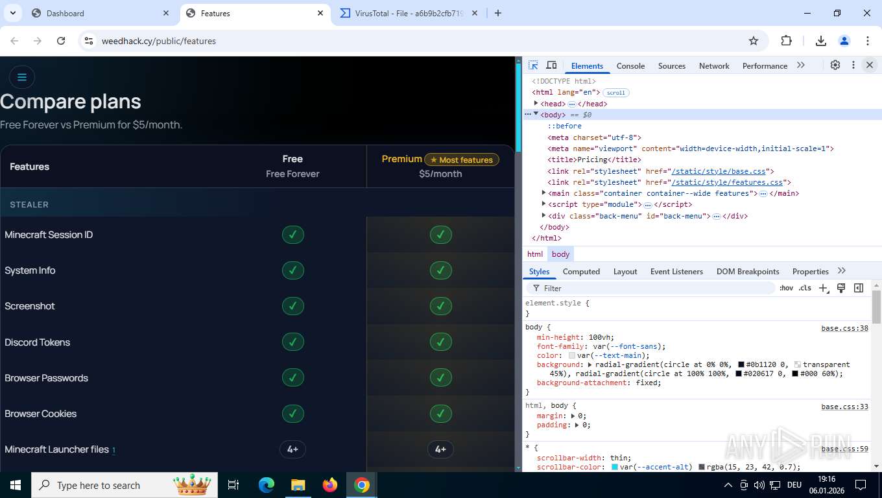Launch Firefox from the taskbar
882x498 pixels.
click(x=330, y=485)
